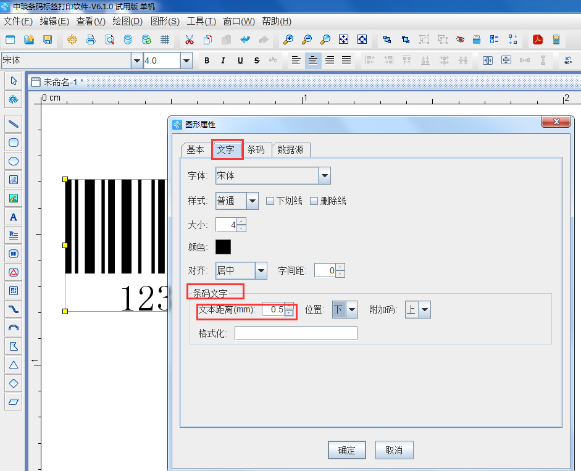This screenshot has width=581, height=471.
Task: Click the printer icon in toolbar
Action: click(x=91, y=40)
